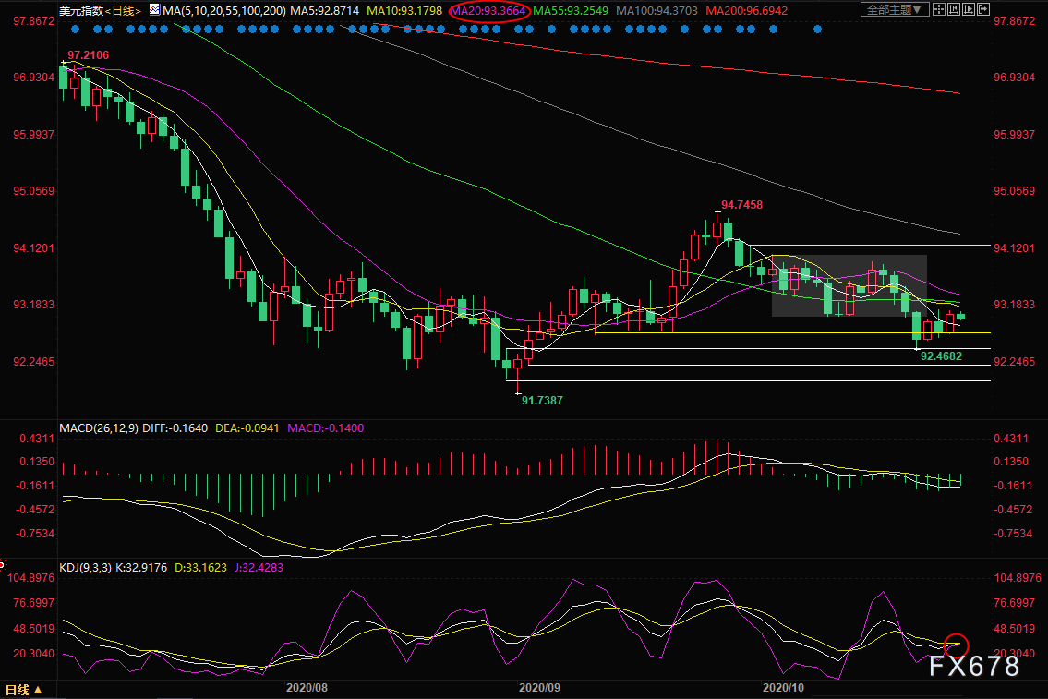
Task: Click the first blue event dot in top row
Action: click(x=75, y=29)
